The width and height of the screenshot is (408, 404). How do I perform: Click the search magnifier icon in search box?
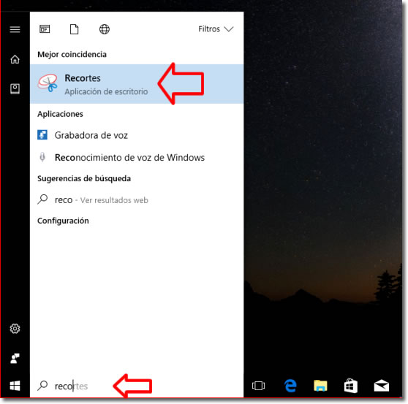[x=42, y=386]
